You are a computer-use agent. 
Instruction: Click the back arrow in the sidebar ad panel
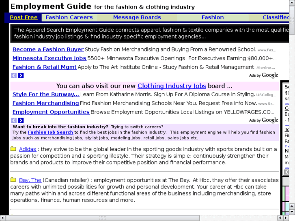pos(286,172)
